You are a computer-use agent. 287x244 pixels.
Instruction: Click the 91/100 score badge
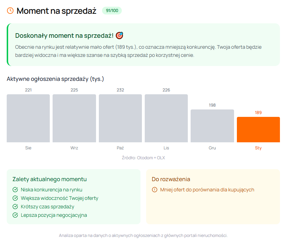pyautogui.click(x=112, y=11)
